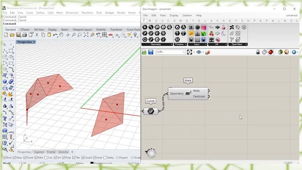Click the cherry icon in Util panel
The width and height of the screenshot is (302, 170).
pyautogui.click(x=211, y=34)
